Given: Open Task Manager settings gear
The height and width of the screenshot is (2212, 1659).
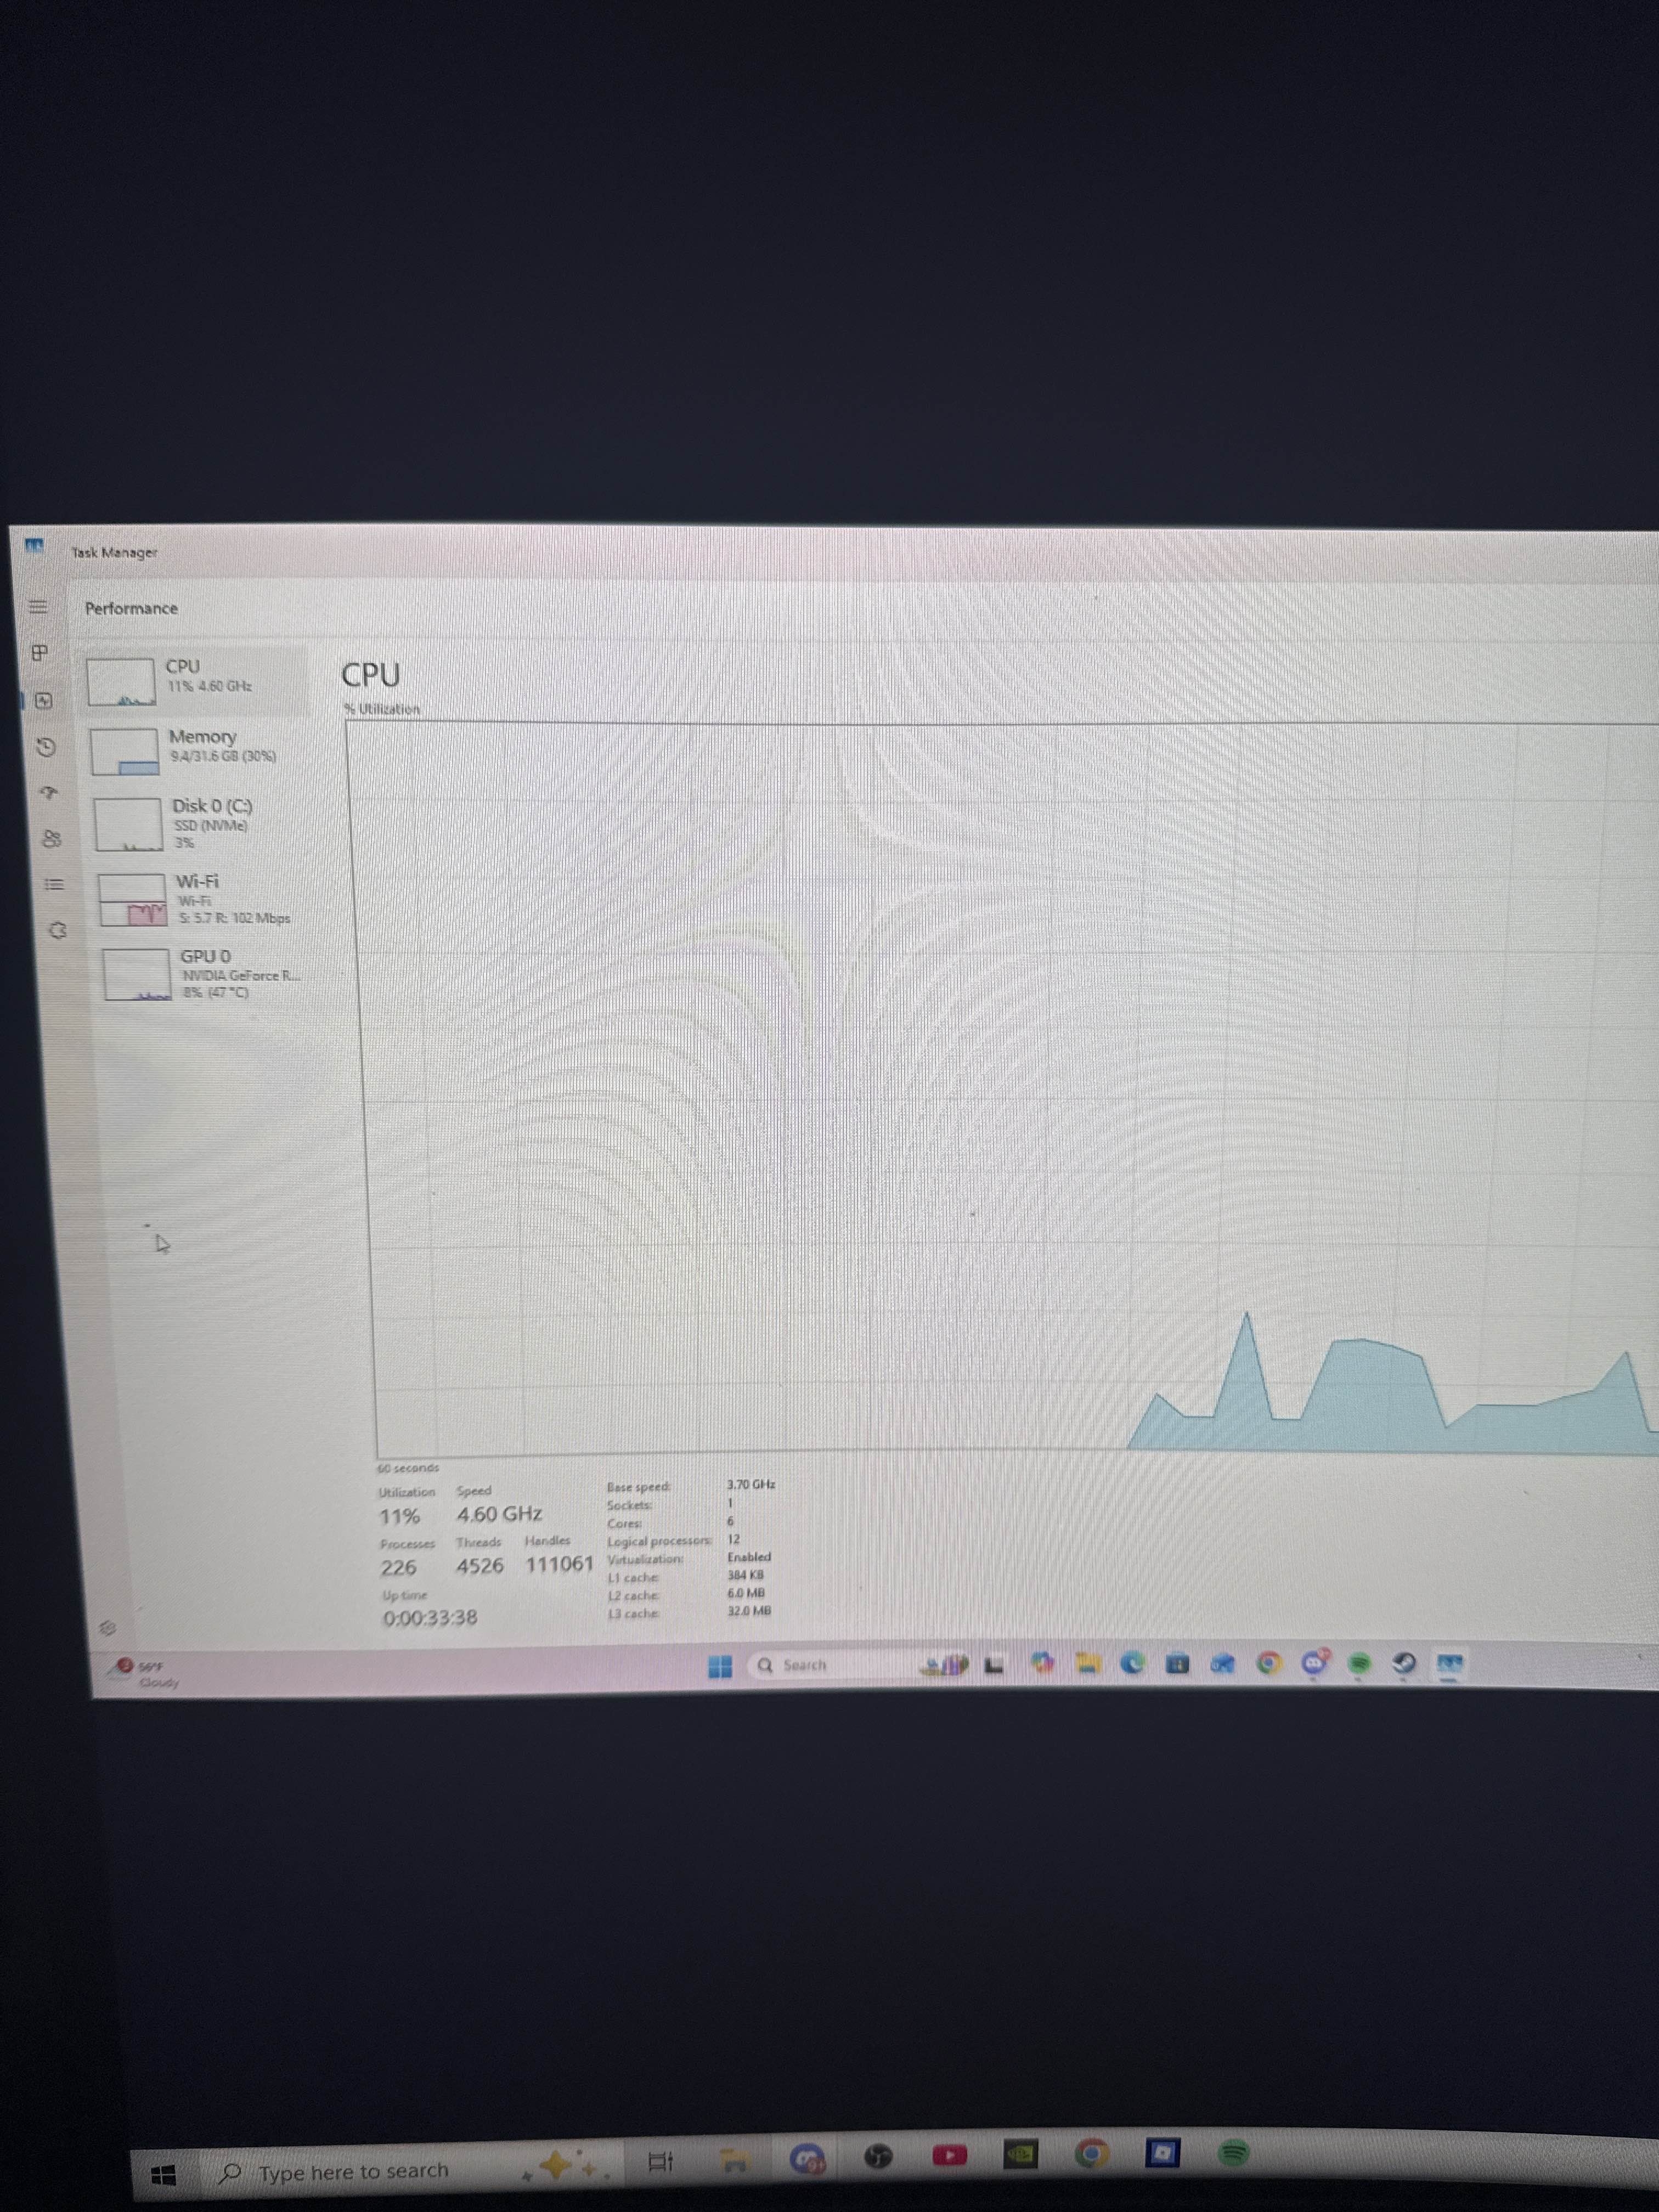Looking at the screenshot, I should click(109, 1628).
